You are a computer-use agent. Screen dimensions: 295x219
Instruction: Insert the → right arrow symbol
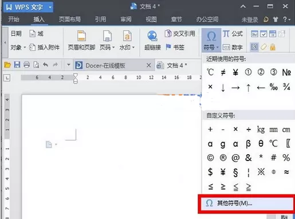click(x=235, y=88)
